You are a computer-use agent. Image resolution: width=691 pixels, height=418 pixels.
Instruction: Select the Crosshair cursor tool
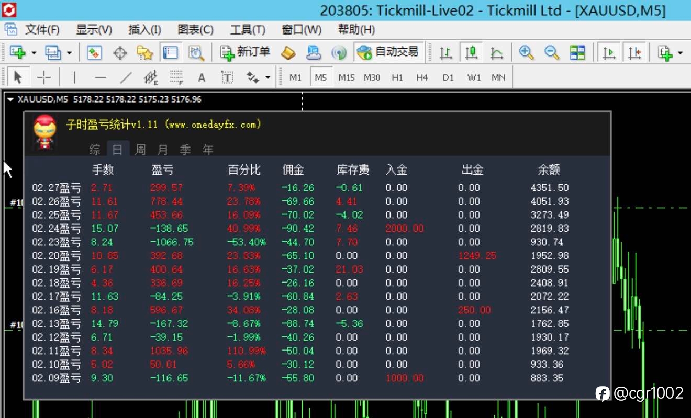(x=44, y=78)
